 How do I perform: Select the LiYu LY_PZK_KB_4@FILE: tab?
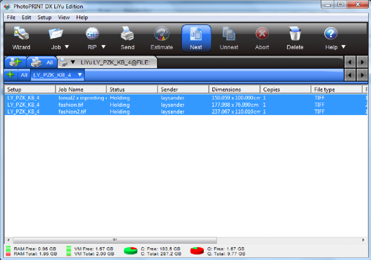coord(118,62)
